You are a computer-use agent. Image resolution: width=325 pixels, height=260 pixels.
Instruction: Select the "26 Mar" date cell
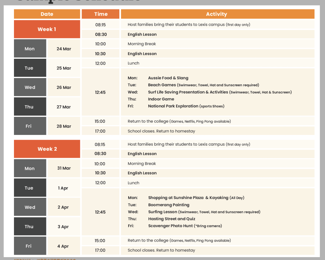point(64,87)
